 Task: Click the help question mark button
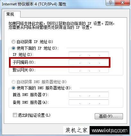[110, 3]
